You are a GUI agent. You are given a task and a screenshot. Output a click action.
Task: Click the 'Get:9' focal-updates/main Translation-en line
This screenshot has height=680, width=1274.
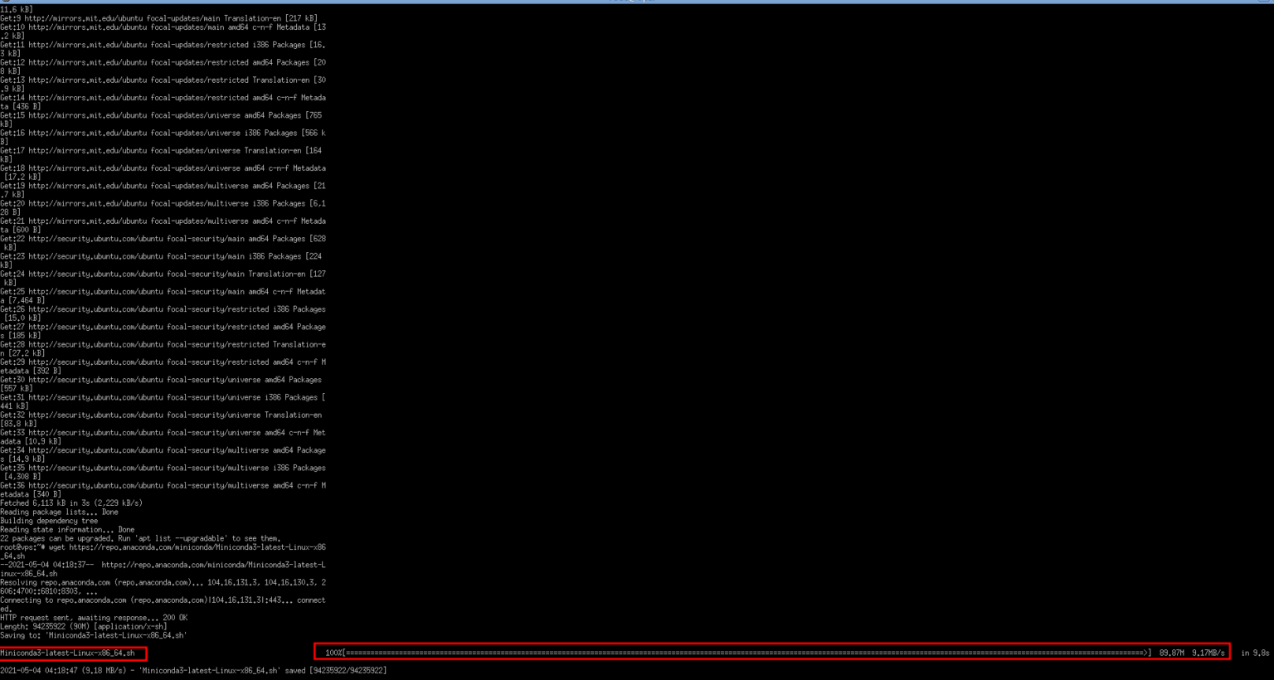pos(158,18)
